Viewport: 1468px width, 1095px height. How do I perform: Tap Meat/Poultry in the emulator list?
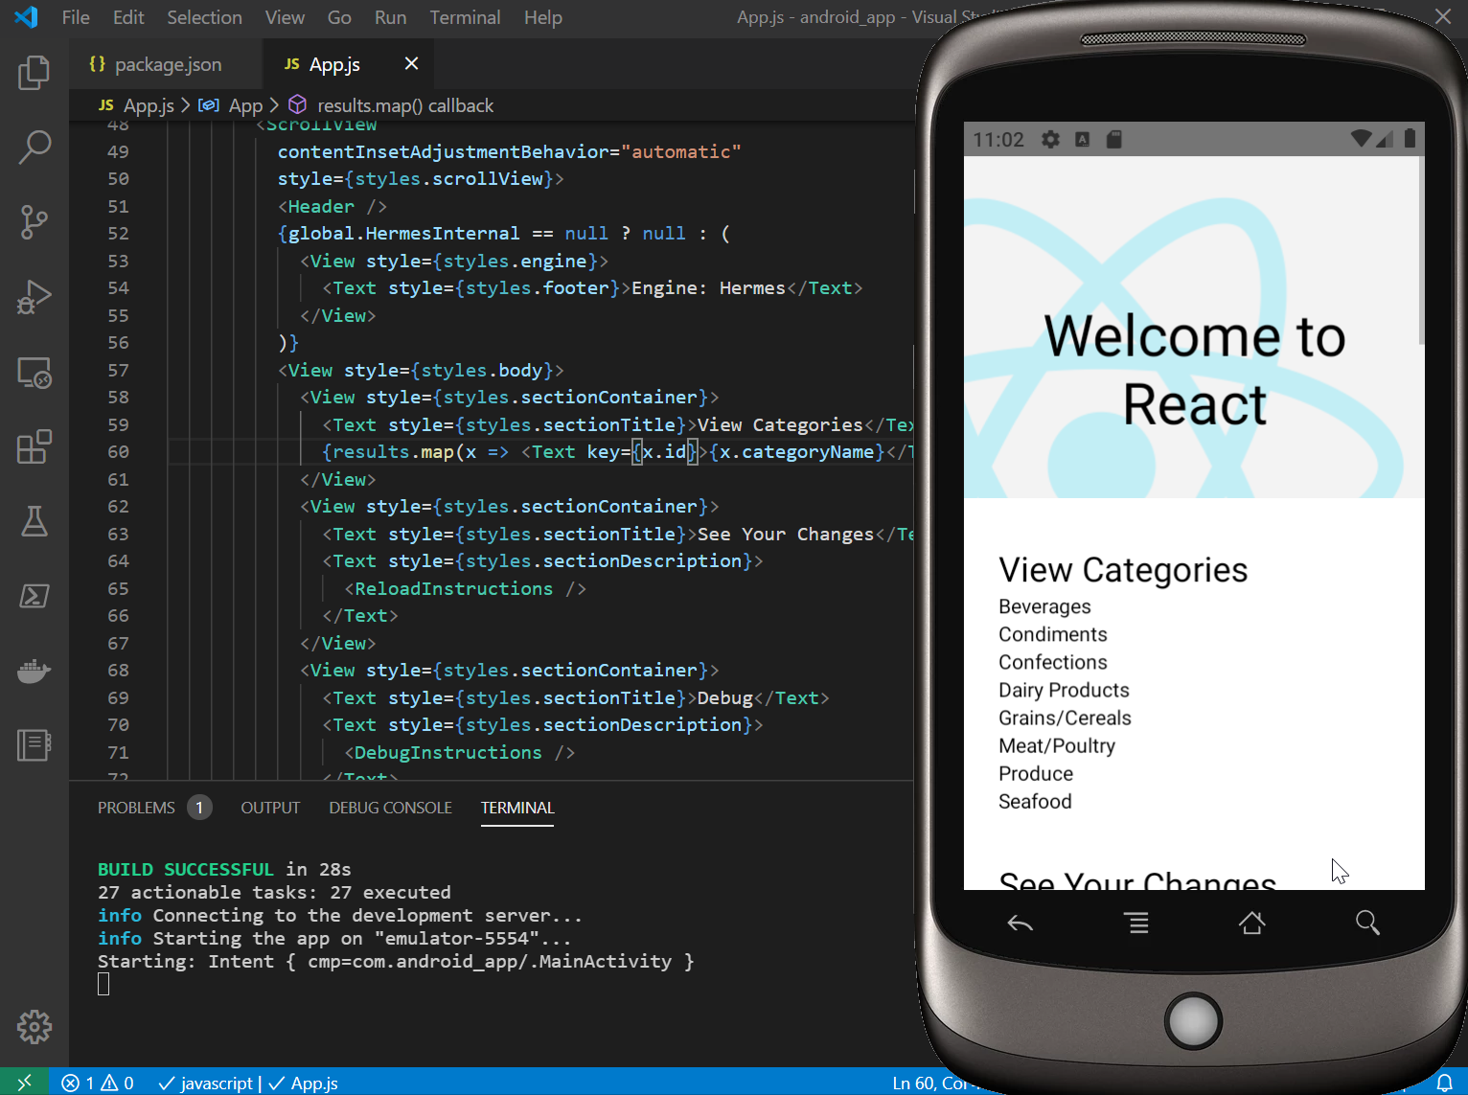click(1057, 745)
